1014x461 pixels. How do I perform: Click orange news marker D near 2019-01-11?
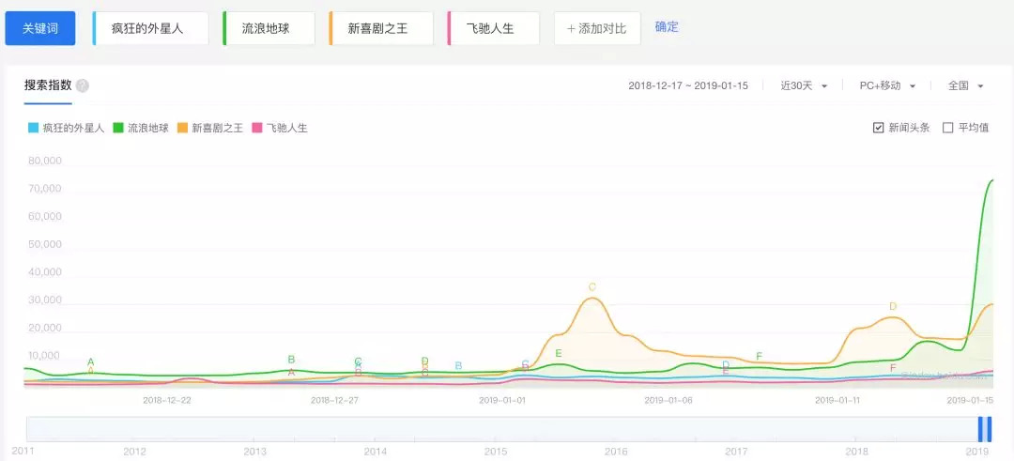(x=893, y=307)
